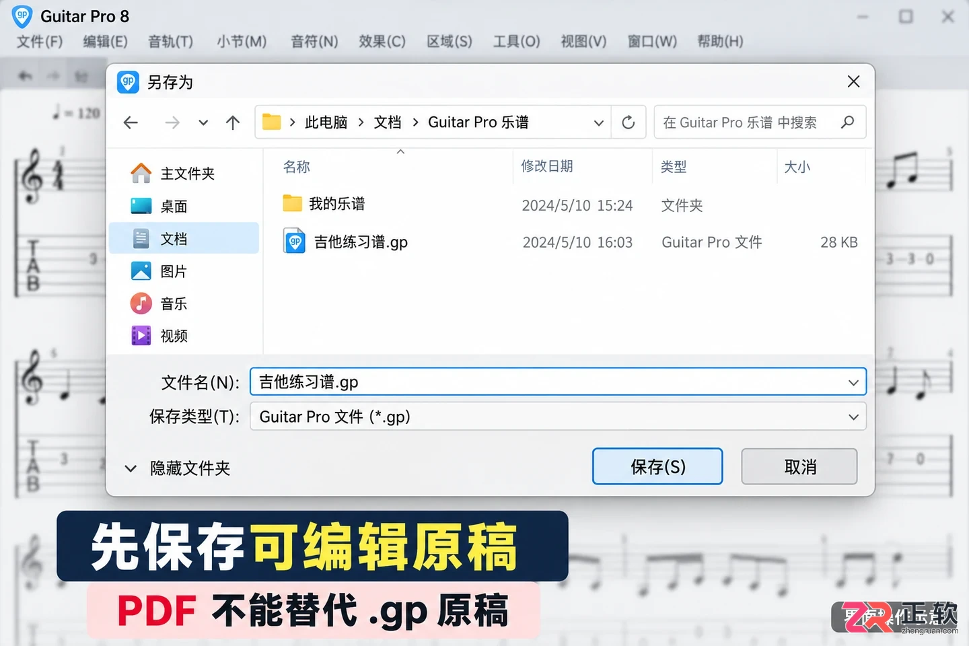
Task: Expand the 文件名 dropdown arrow
Action: [853, 382]
